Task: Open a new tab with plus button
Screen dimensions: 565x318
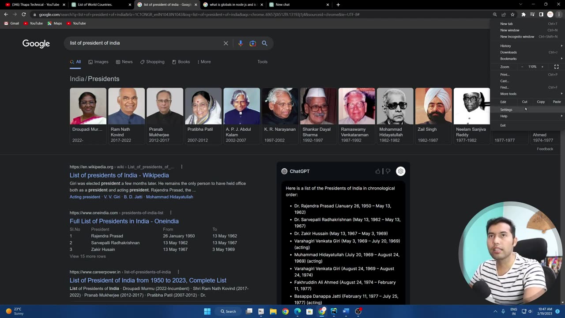Action: click(x=338, y=4)
